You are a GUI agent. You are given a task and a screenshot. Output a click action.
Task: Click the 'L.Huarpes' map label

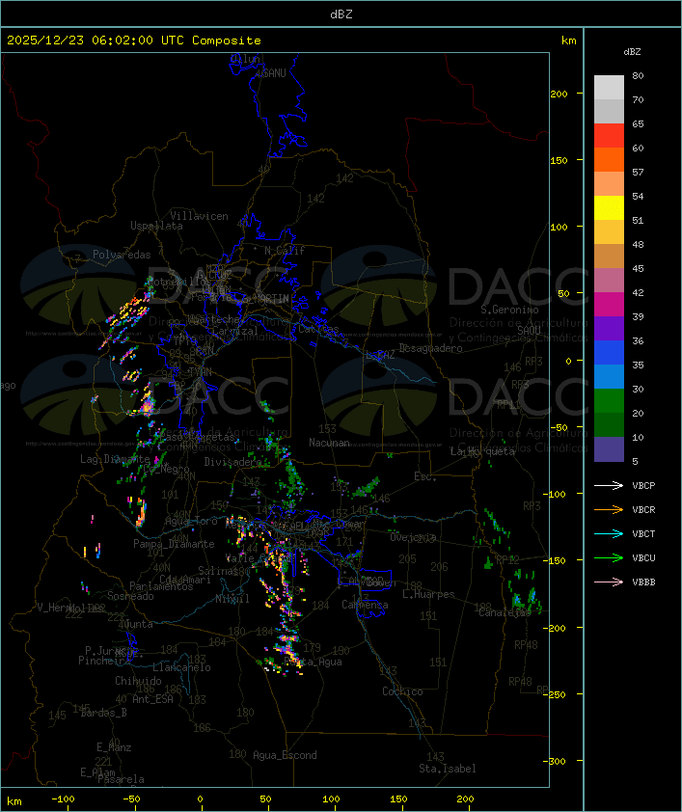click(x=428, y=594)
